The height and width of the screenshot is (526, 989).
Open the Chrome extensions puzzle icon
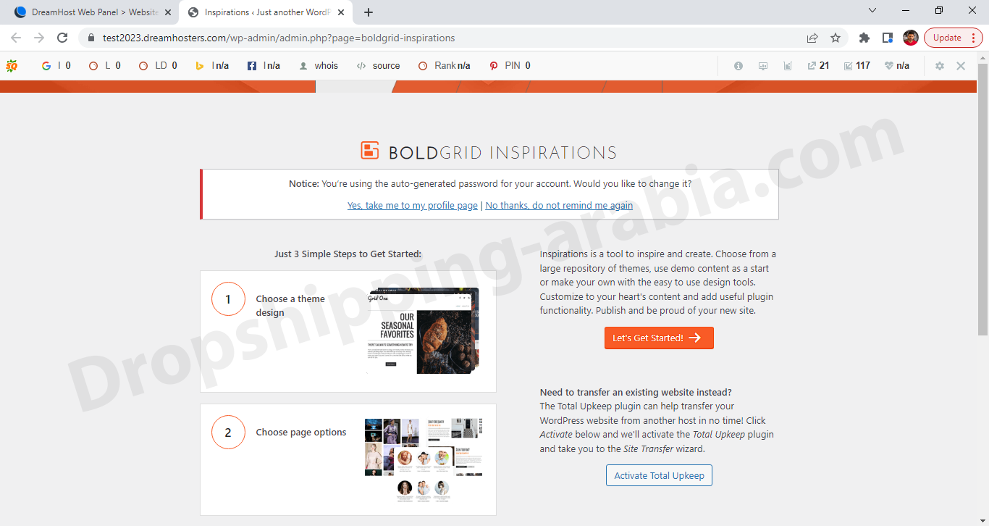pos(864,38)
